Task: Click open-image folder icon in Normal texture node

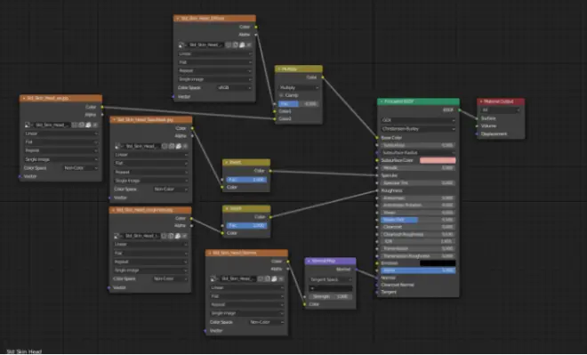Action: pyautogui.click(x=274, y=279)
